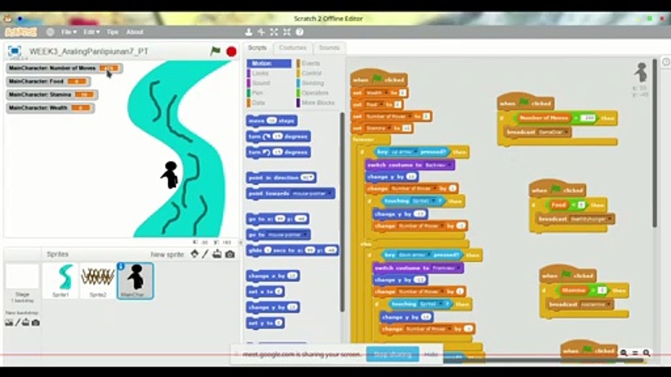
Task: Select the Grow sprite tool
Action: 274,32
